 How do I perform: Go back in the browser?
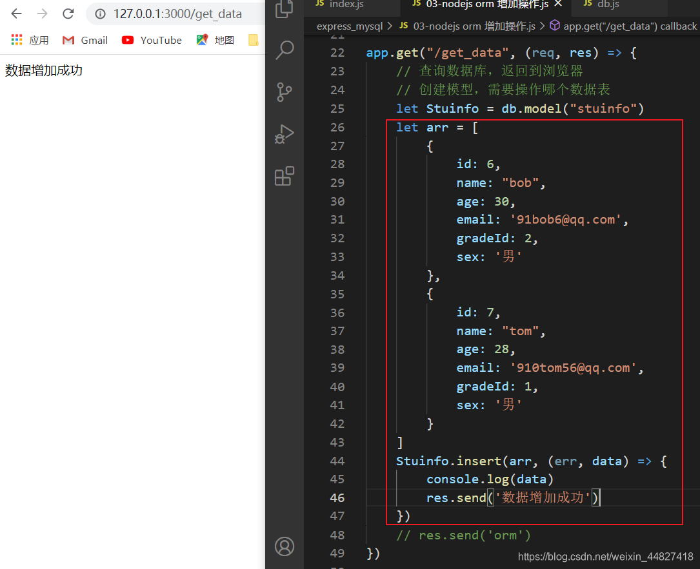17,14
